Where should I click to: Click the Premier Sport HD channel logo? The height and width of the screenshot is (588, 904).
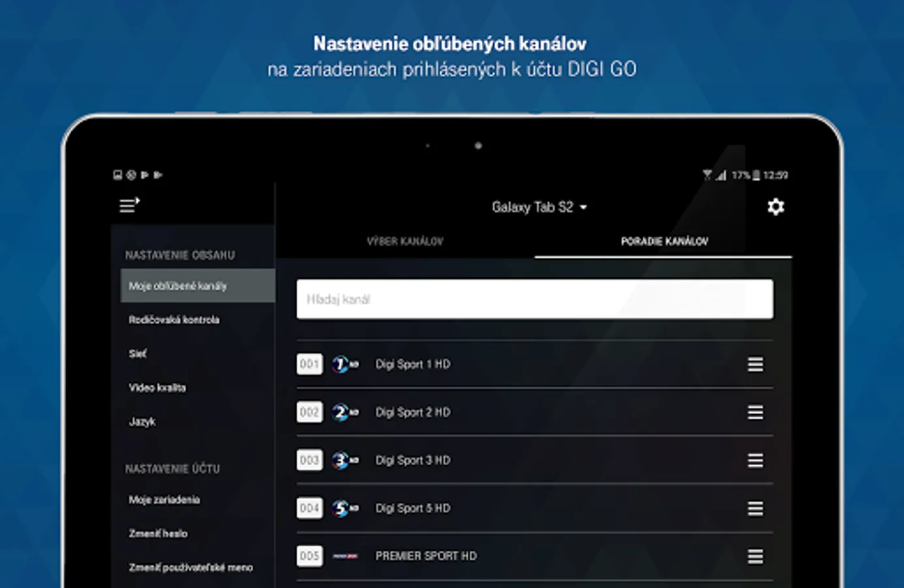point(345,556)
